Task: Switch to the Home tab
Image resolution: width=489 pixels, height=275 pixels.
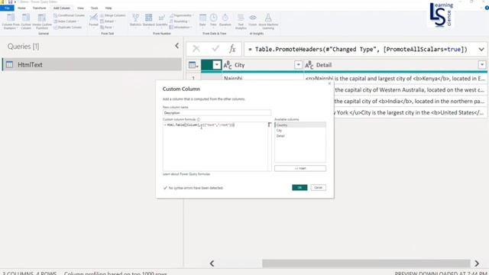Action: (x=21, y=8)
